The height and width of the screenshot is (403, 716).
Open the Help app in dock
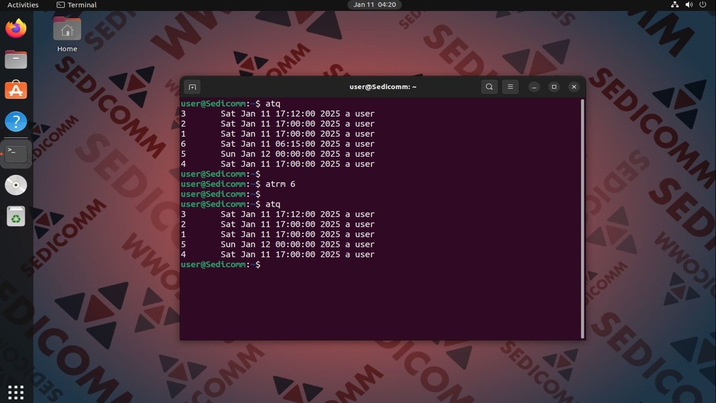click(x=16, y=122)
